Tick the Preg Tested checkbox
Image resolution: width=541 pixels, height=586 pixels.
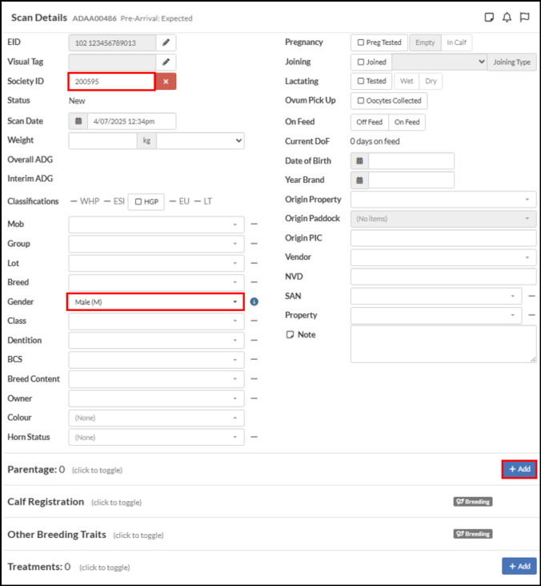coord(361,42)
